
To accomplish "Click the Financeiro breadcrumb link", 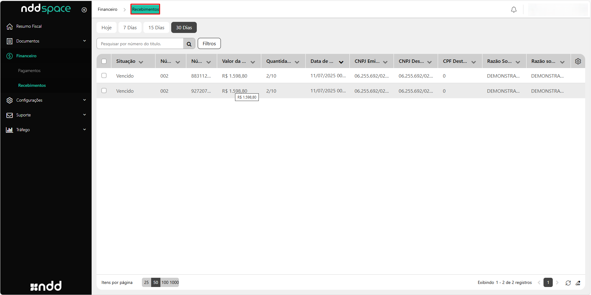I will [107, 10].
